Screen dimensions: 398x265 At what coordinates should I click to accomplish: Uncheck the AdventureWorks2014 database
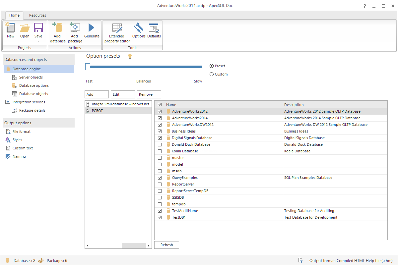pos(160,118)
